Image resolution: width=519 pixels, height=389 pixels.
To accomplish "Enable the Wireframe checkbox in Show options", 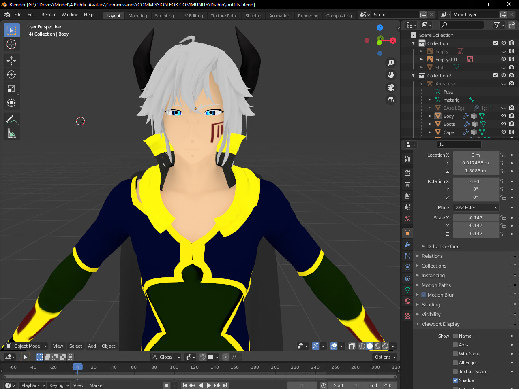I will [x=456, y=353].
